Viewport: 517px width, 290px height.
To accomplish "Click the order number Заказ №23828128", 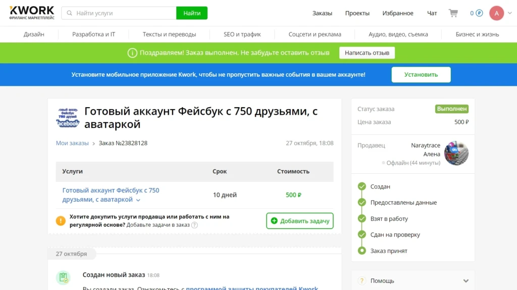I will (x=123, y=143).
